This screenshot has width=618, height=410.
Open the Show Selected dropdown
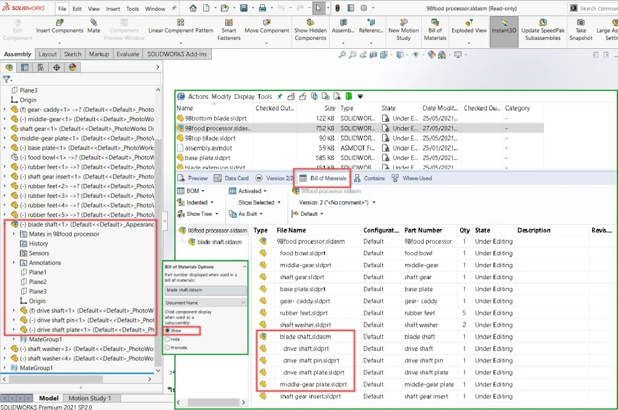tap(256, 203)
